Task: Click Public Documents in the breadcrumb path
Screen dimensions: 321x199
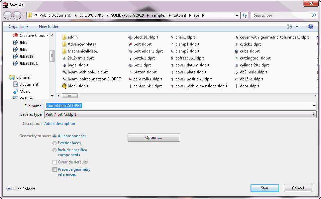Action: 55,15
